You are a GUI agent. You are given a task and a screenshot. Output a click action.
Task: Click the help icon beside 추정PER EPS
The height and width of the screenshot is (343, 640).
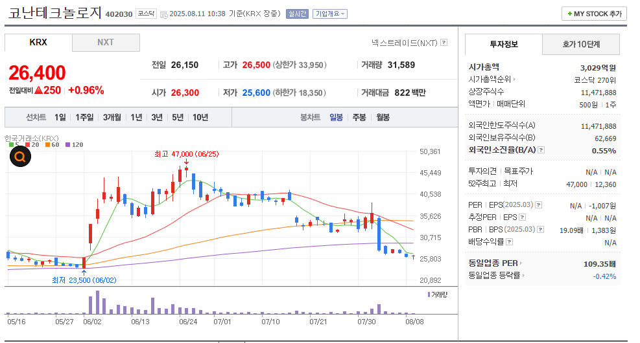(x=523, y=217)
